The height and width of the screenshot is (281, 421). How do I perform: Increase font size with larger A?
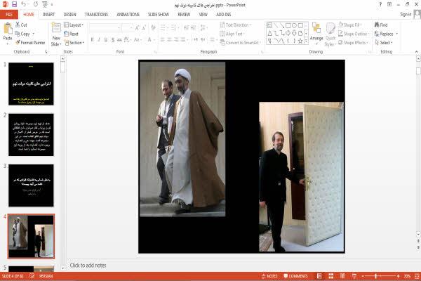click(x=138, y=27)
